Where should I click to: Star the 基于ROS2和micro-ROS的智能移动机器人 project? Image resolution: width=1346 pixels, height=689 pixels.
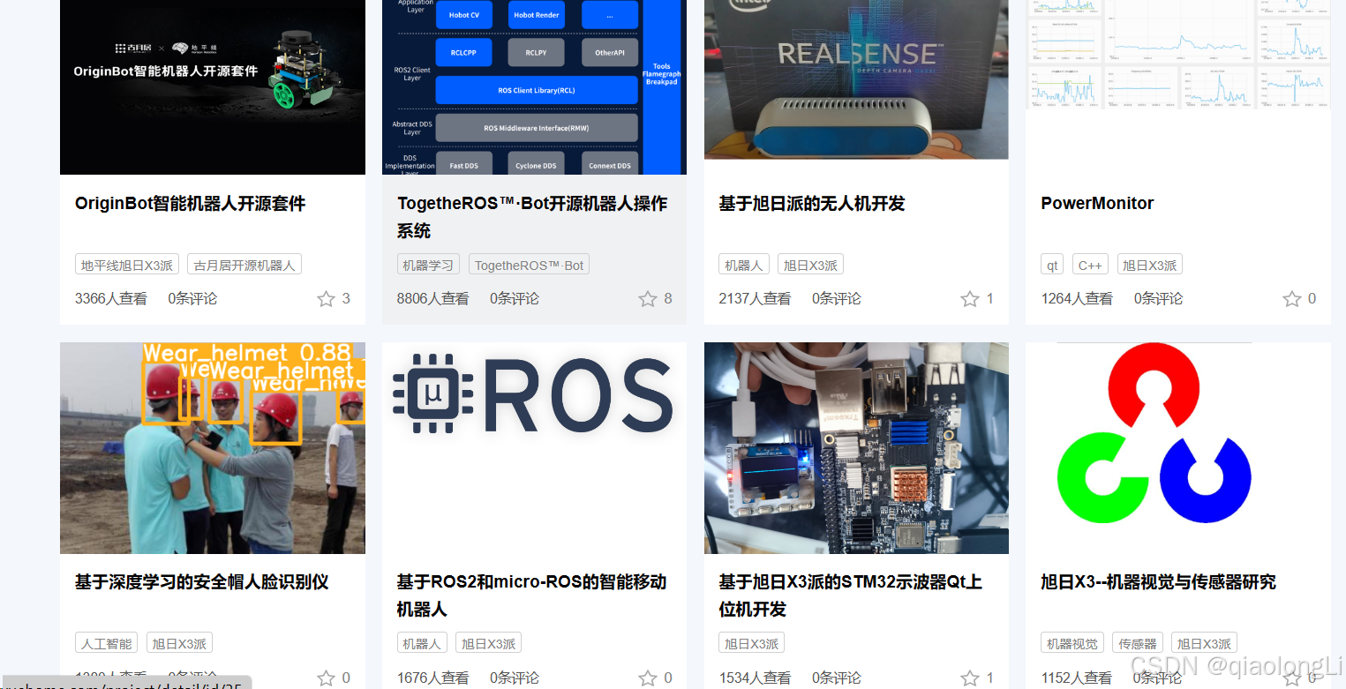tap(648, 678)
